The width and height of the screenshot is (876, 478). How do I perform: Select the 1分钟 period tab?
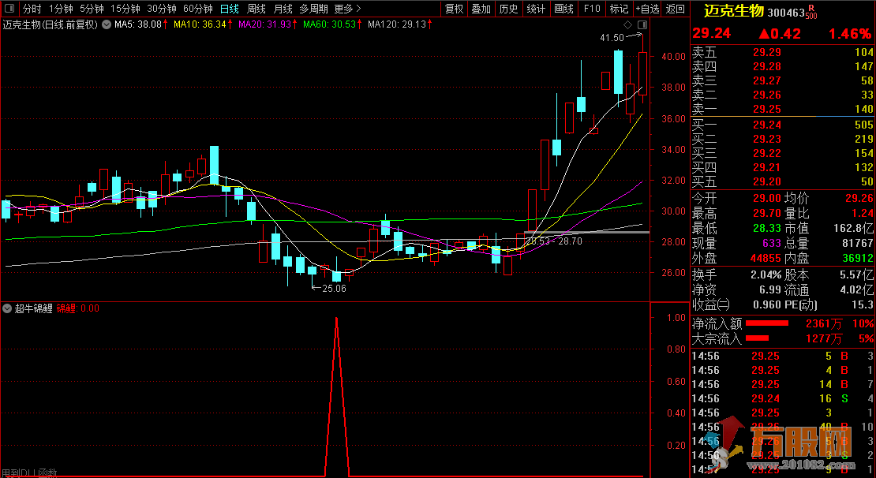pos(61,9)
